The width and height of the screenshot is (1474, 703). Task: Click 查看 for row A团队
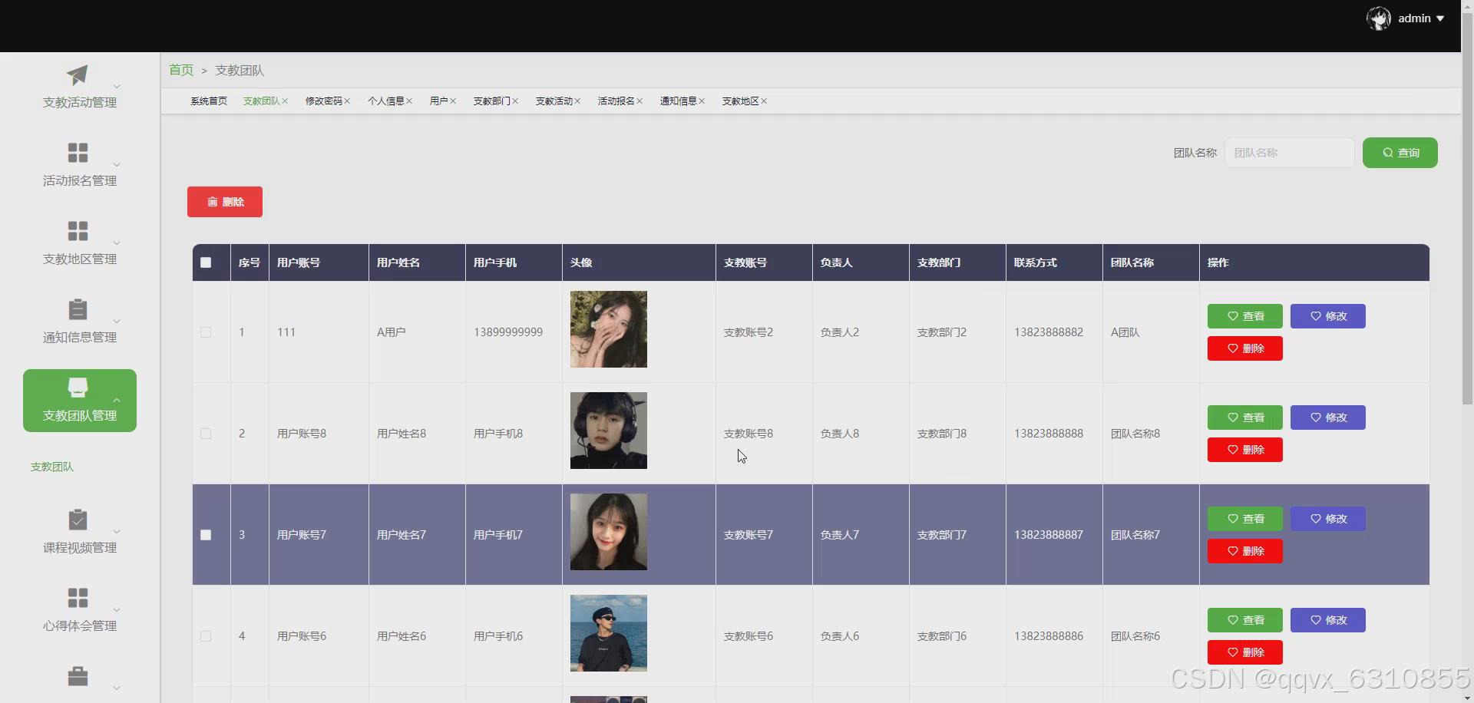[x=1244, y=316]
